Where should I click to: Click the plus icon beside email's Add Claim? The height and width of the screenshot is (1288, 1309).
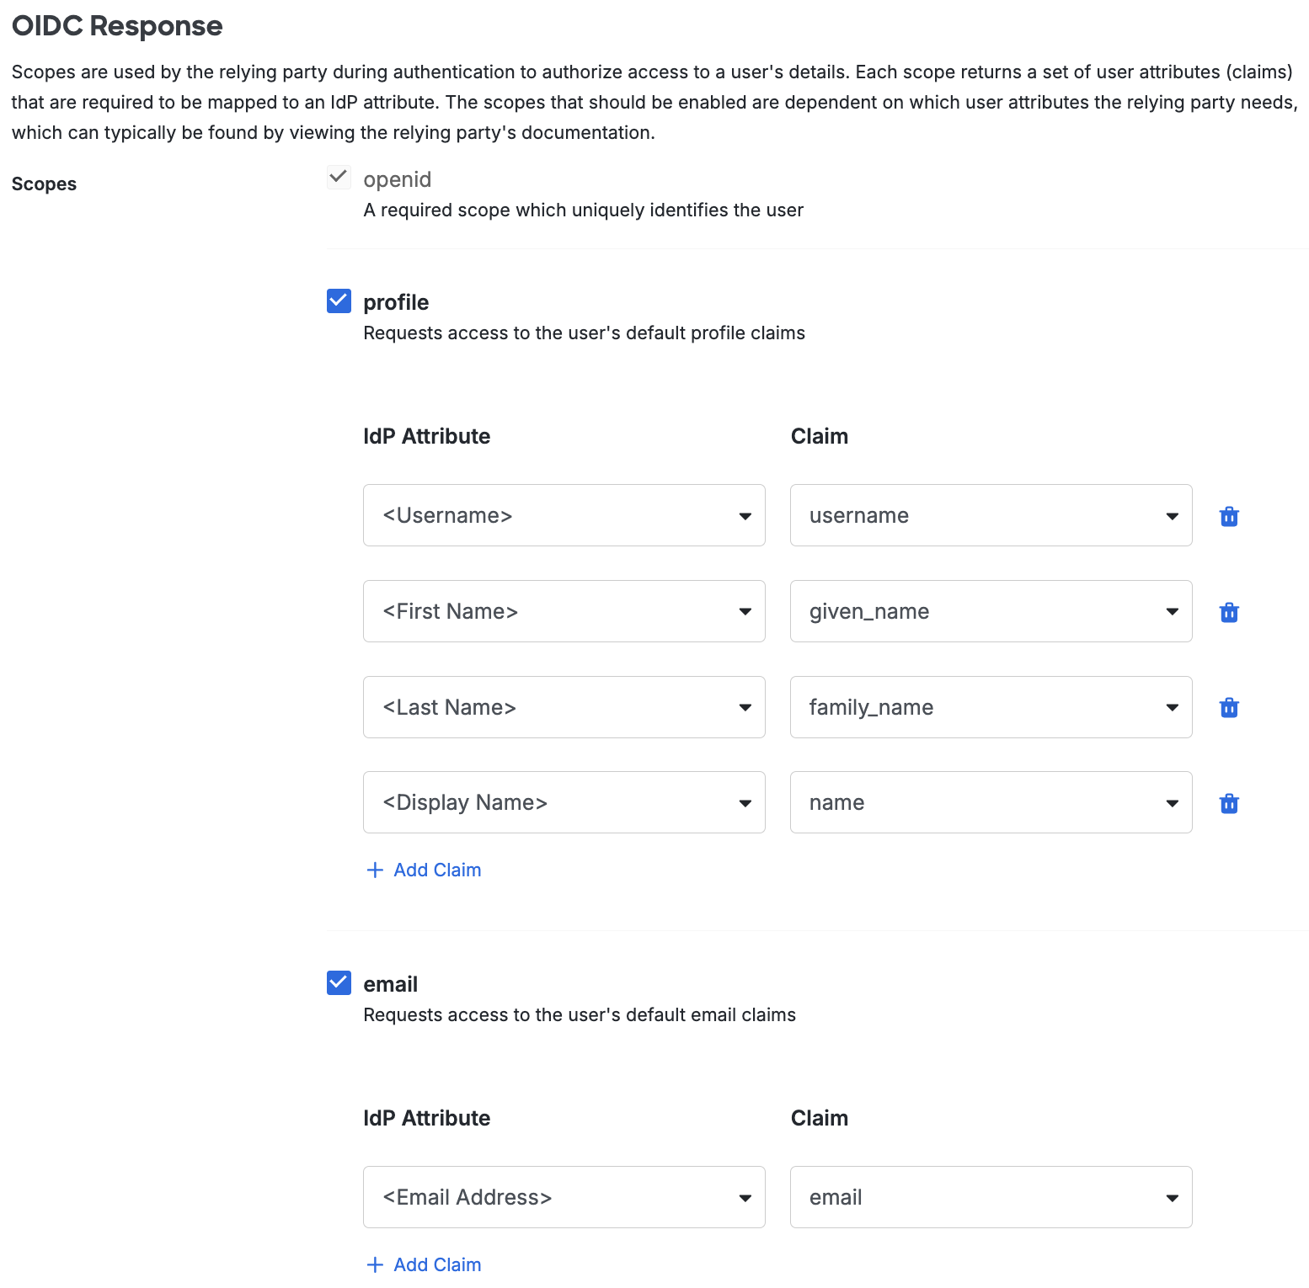[374, 1264]
